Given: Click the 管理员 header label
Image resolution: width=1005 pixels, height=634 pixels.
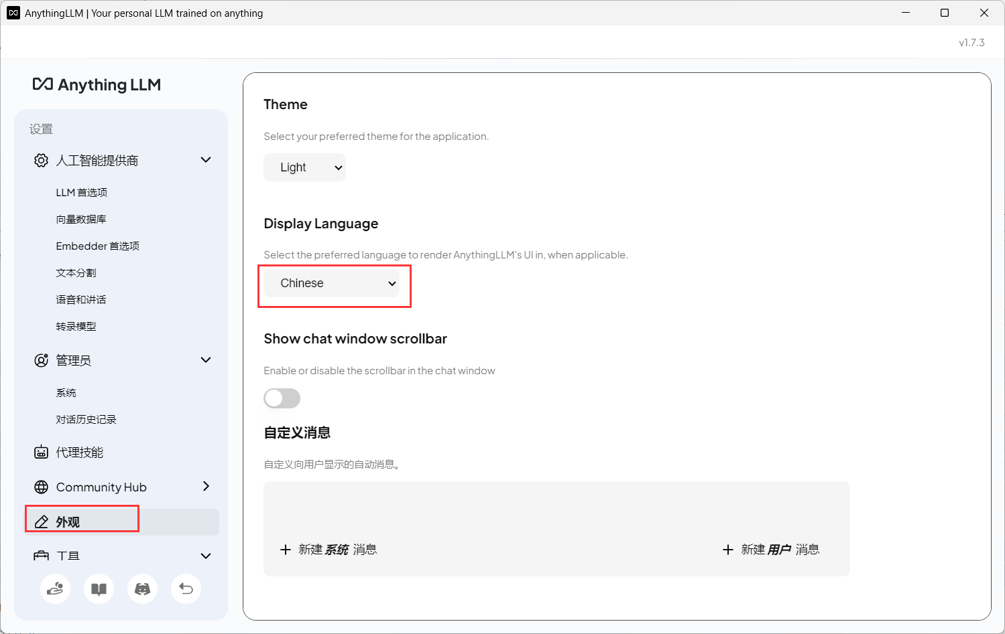Looking at the screenshot, I should pyautogui.click(x=73, y=360).
